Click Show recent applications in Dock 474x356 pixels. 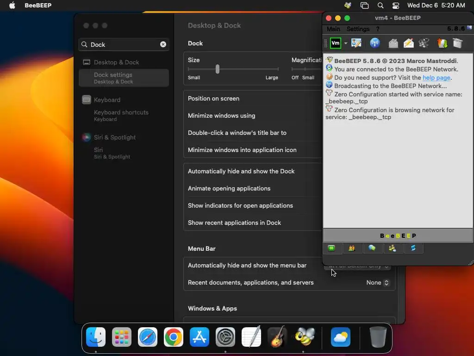click(253, 222)
